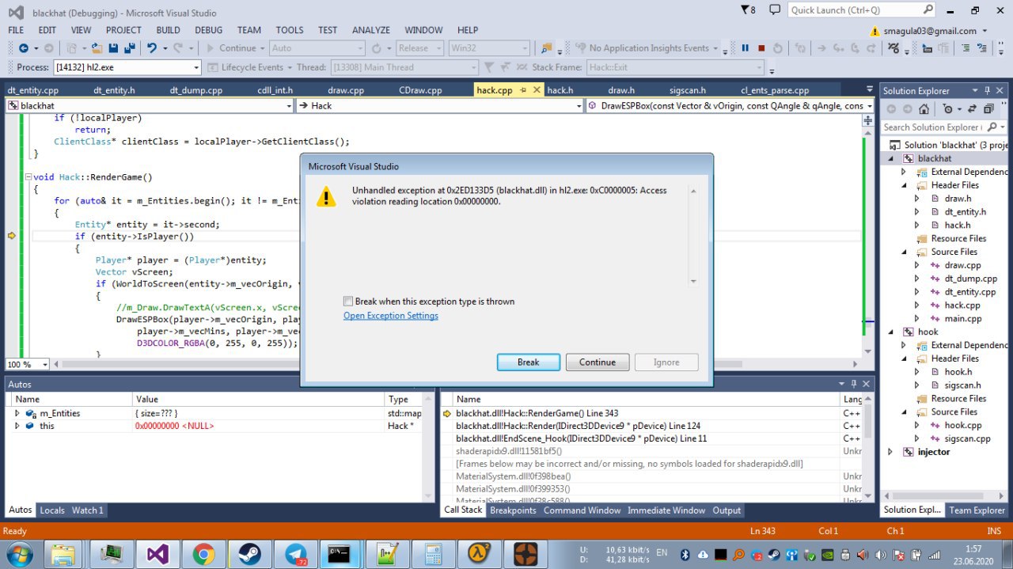Expand the injector project node
The image size is (1013, 569).
[x=890, y=452]
